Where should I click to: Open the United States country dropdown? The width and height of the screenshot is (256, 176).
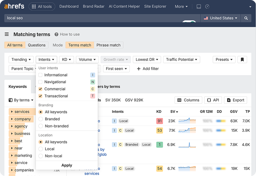pos(221,18)
